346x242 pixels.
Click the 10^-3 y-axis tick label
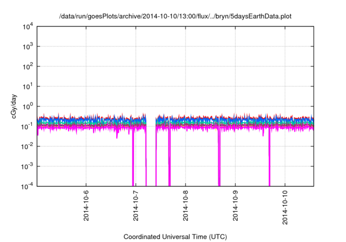coord(27,166)
